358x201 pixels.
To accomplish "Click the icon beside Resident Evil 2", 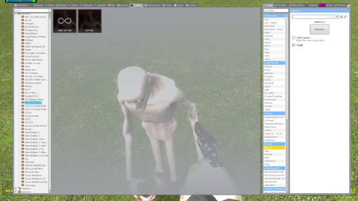I will click(x=22, y=96).
